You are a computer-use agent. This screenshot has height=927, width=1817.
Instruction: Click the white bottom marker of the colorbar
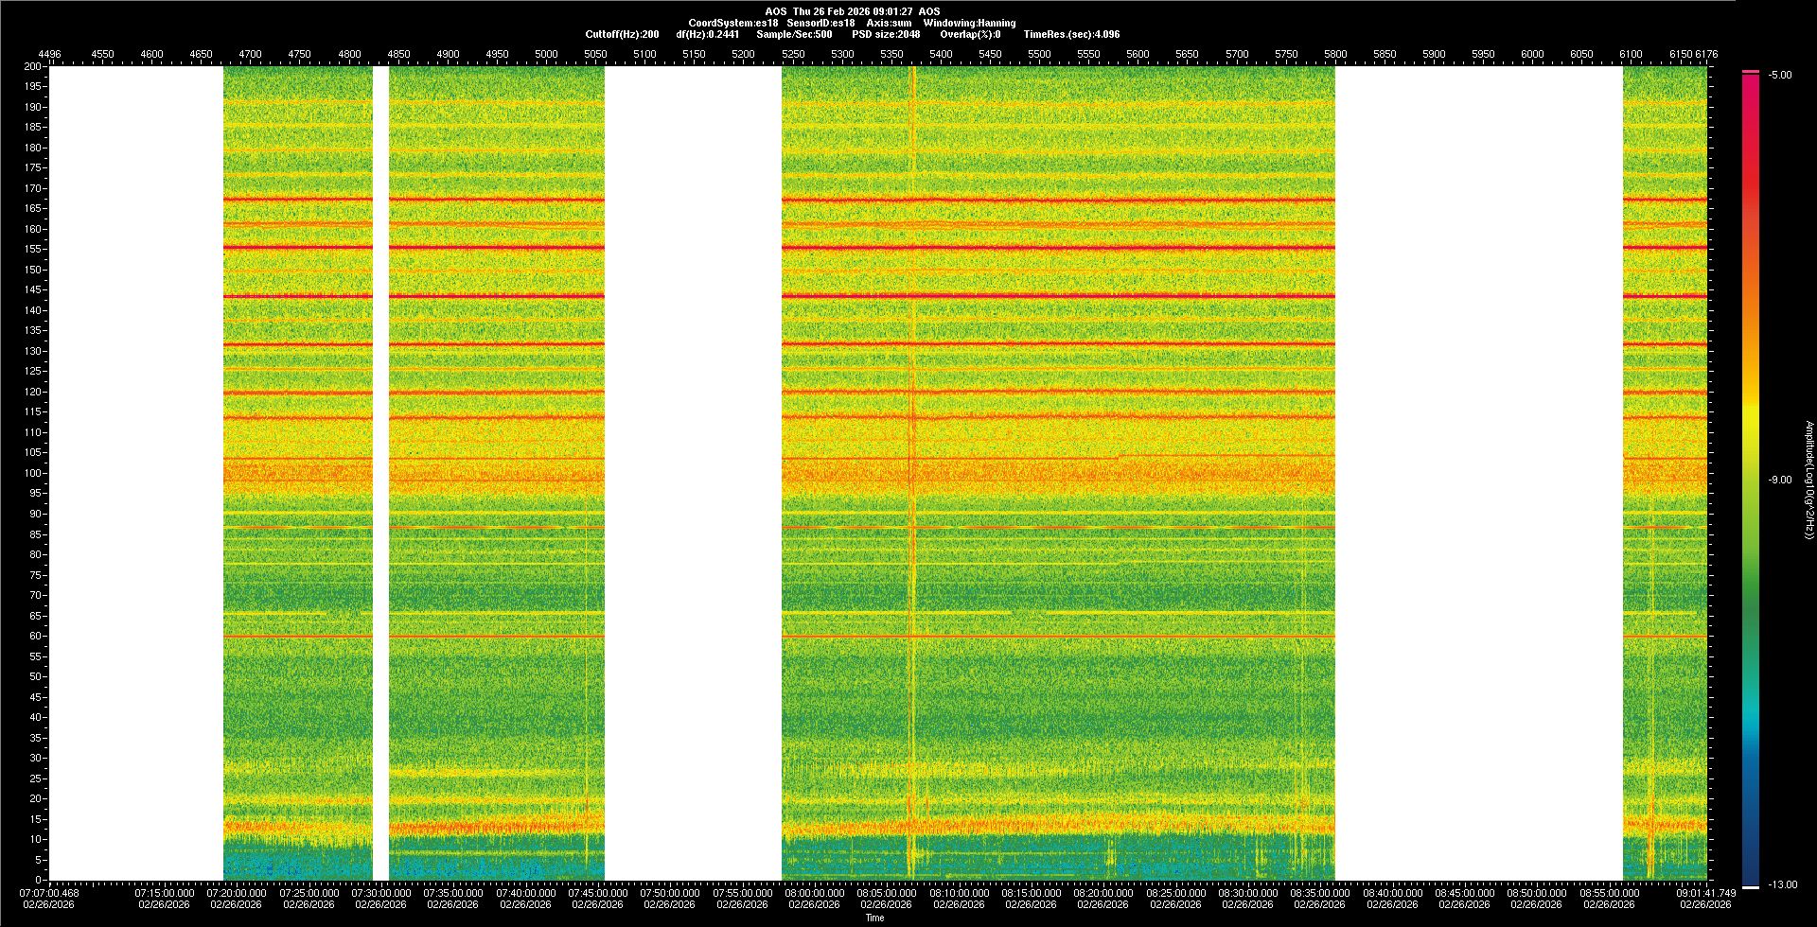1751,887
